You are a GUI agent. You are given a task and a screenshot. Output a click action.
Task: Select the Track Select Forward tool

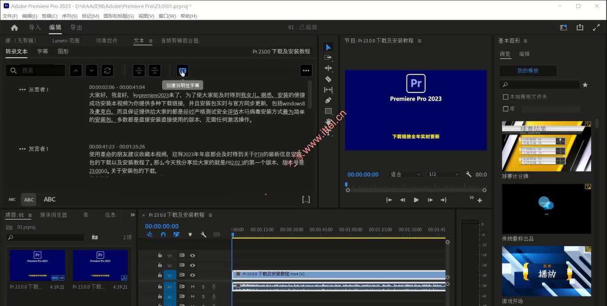pyautogui.click(x=328, y=57)
